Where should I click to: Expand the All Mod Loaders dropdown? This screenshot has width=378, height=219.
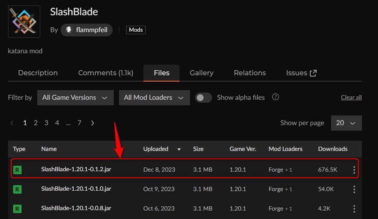coord(154,98)
